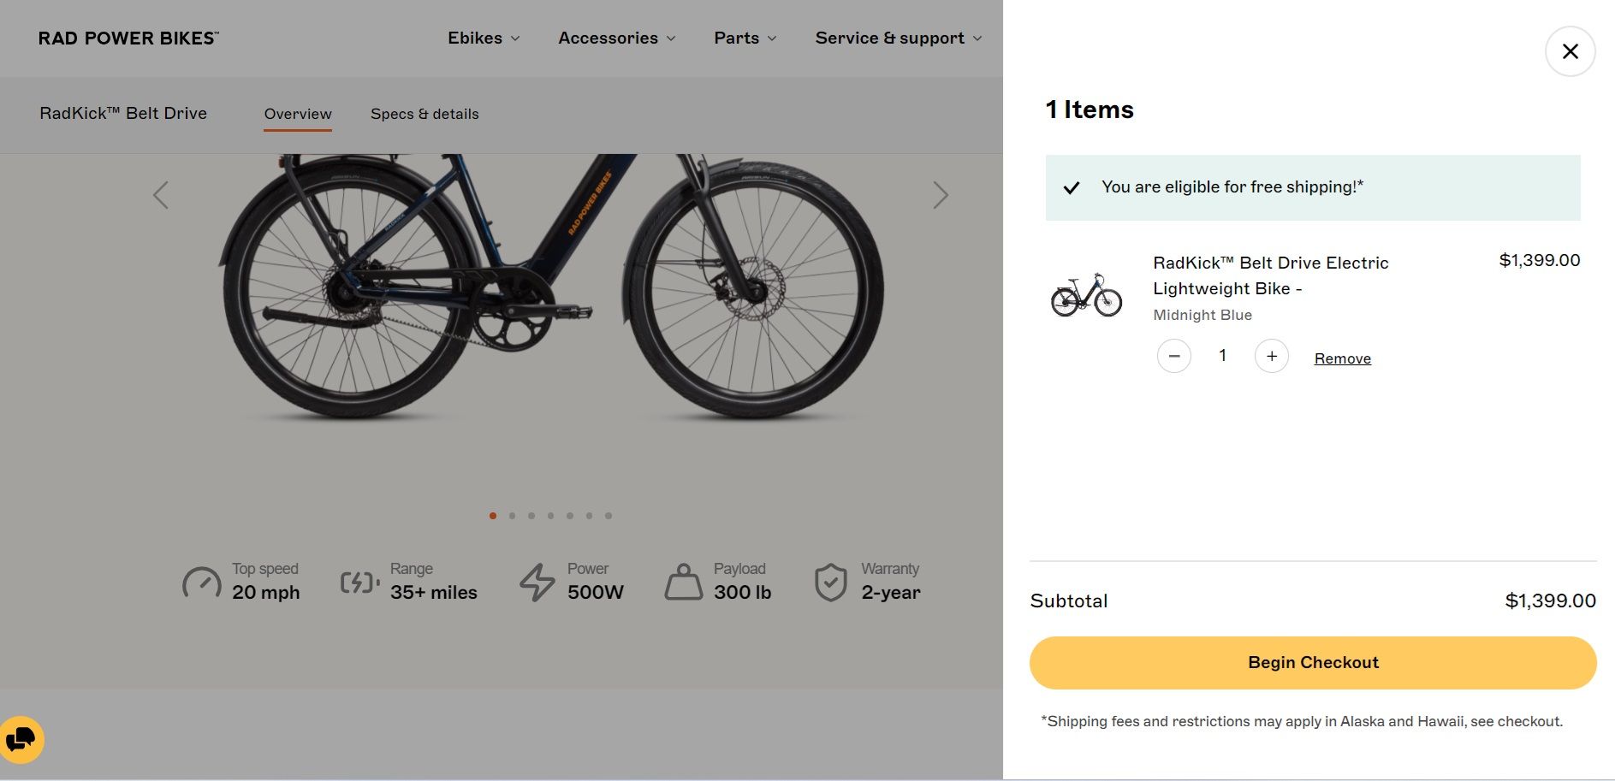Close the cart drawer with the X icon
Image resolution: width=1615 pixels, height=781 pixels.
coord(1570,51)
